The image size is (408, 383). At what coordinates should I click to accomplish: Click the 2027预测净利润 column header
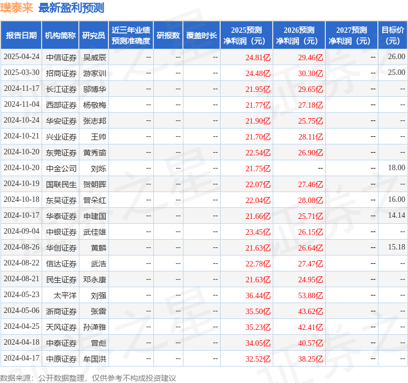pos(351,35)
